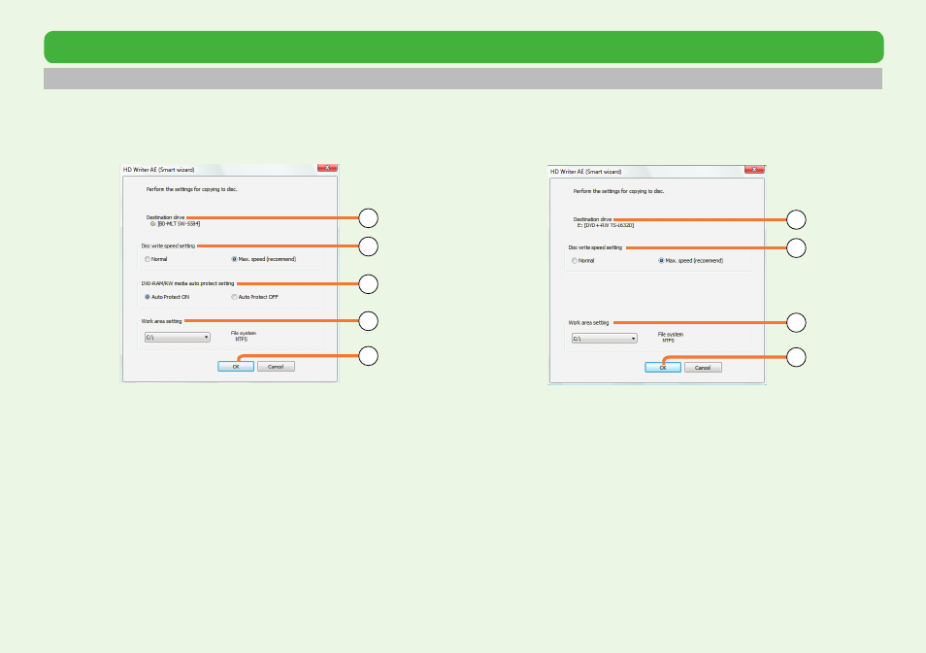Click 'Destination drive' label in G: BD-MLT dialog

(x=165, y=217)
